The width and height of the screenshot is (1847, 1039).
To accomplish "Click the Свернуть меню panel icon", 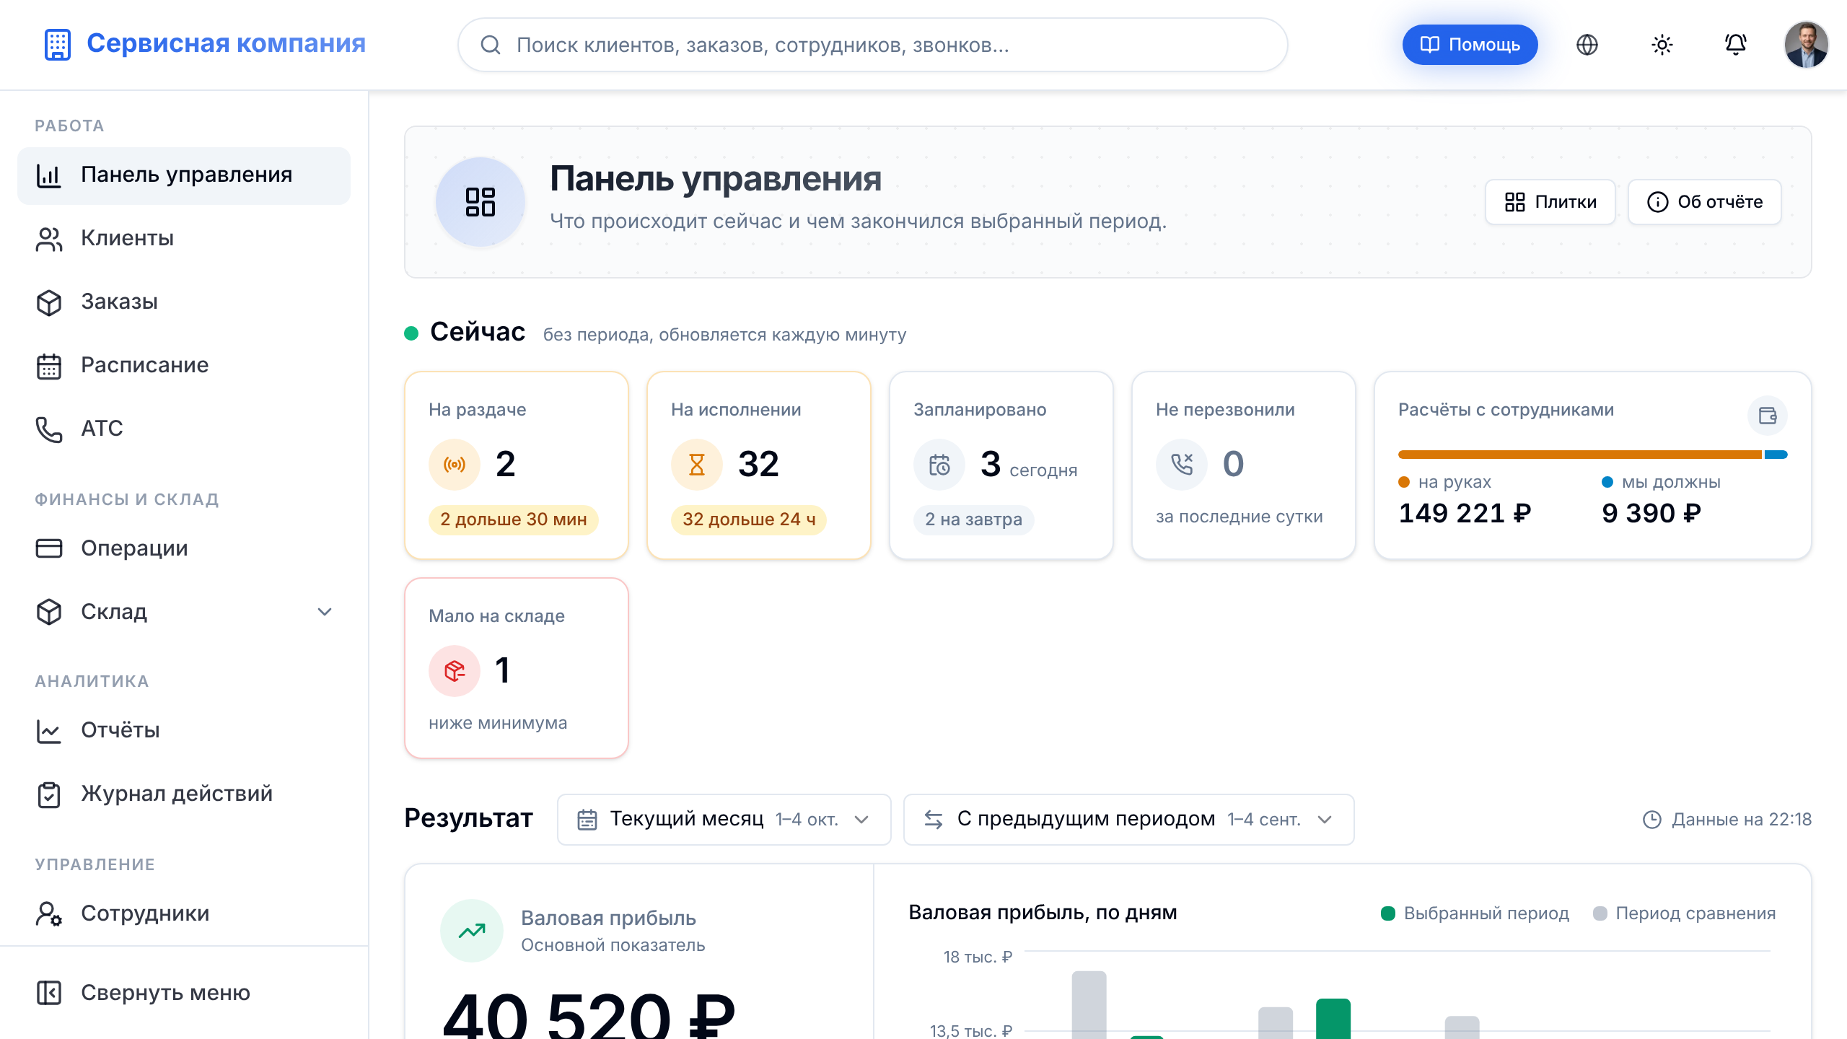I will coord(48,993).
